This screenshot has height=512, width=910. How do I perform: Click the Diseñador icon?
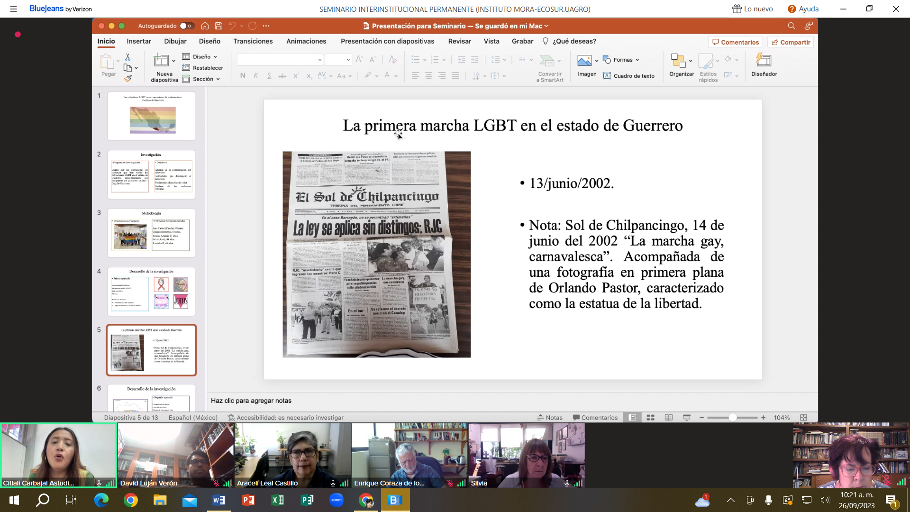[x=764, y=60]
